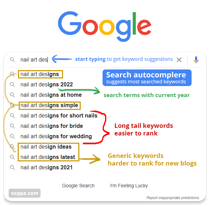The image size is (211, 207).
Task: Click the Google logo
Action: [x=105, y=27]
